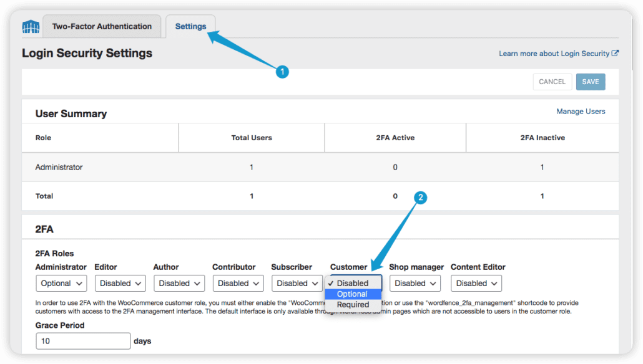
Task: Click the Total Users column header
Action: [x=252, y=138]
